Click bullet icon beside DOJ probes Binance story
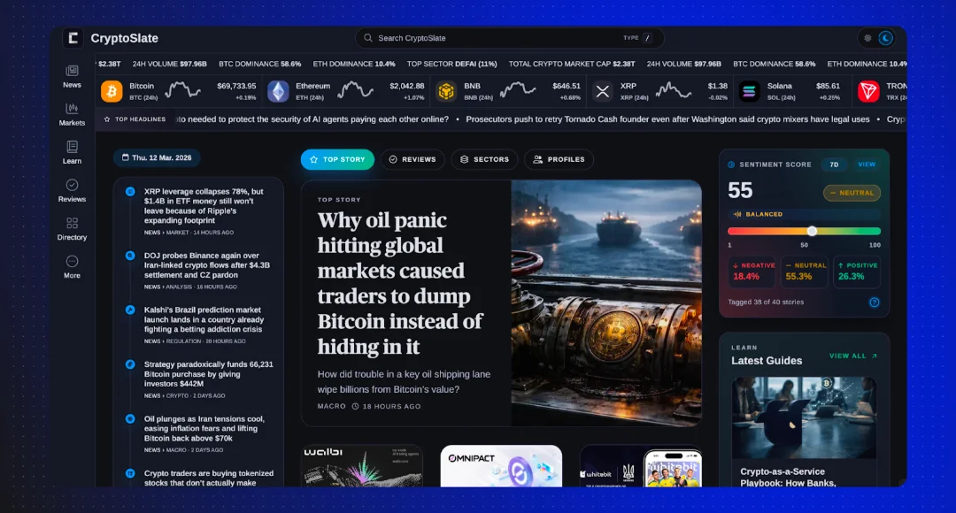 click(130, 256)
